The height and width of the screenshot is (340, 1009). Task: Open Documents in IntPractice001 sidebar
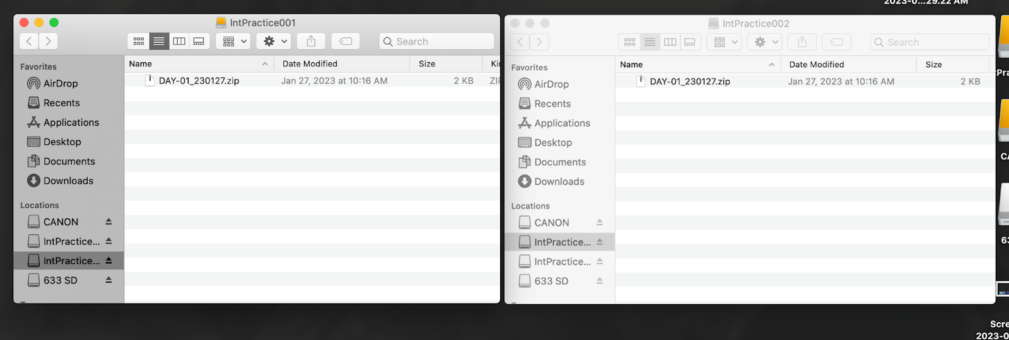click(69, 161)
